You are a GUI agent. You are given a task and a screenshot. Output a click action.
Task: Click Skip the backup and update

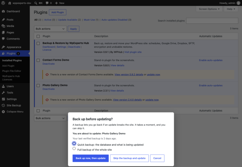[x=129, y=158]
